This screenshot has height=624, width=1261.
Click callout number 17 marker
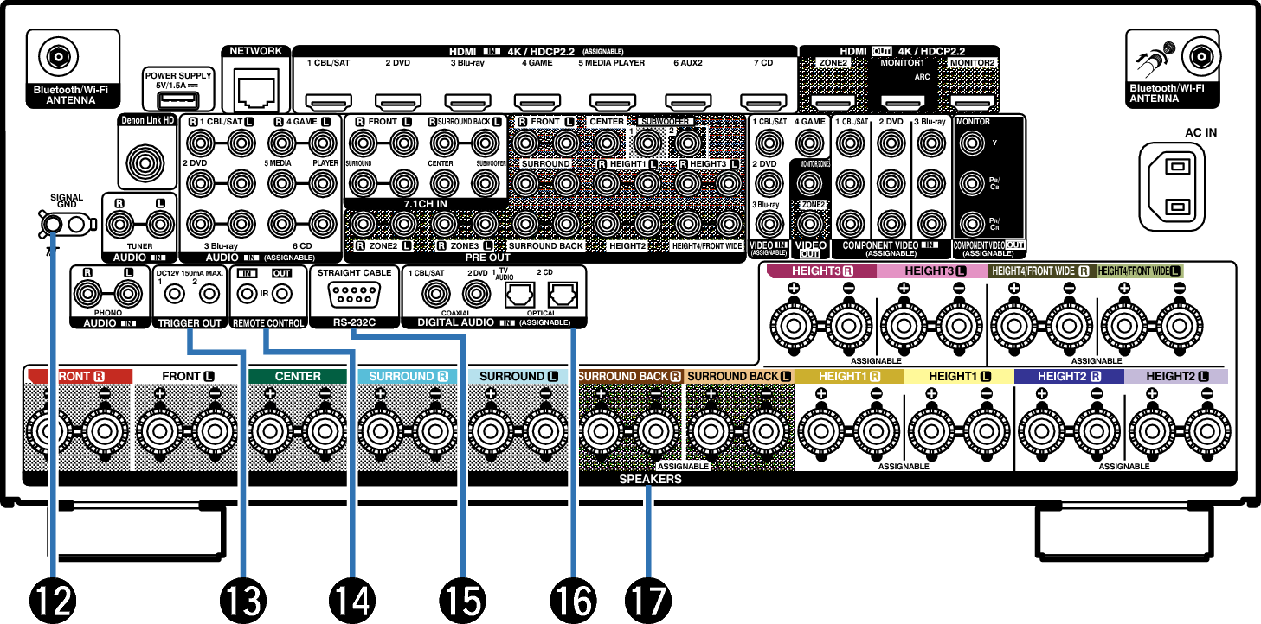pyautogui.click(x=648, y=597)
